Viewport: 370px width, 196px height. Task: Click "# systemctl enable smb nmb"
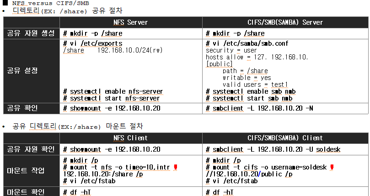[251, 91]
